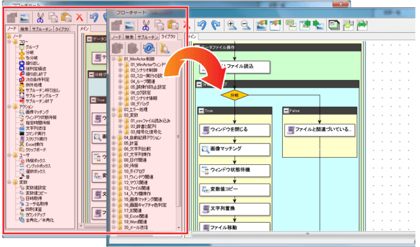The height and width of the screenshot is (247, 420).
Task: Click the landscape image icon in back window toolbar
Action: click(x=25, y=18)
